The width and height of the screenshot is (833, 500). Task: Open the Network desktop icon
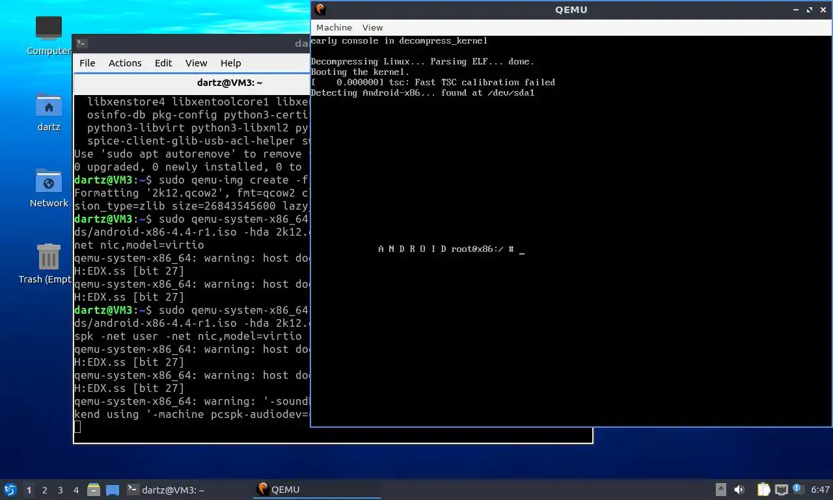pyautogui.click(x=49, y=188)
